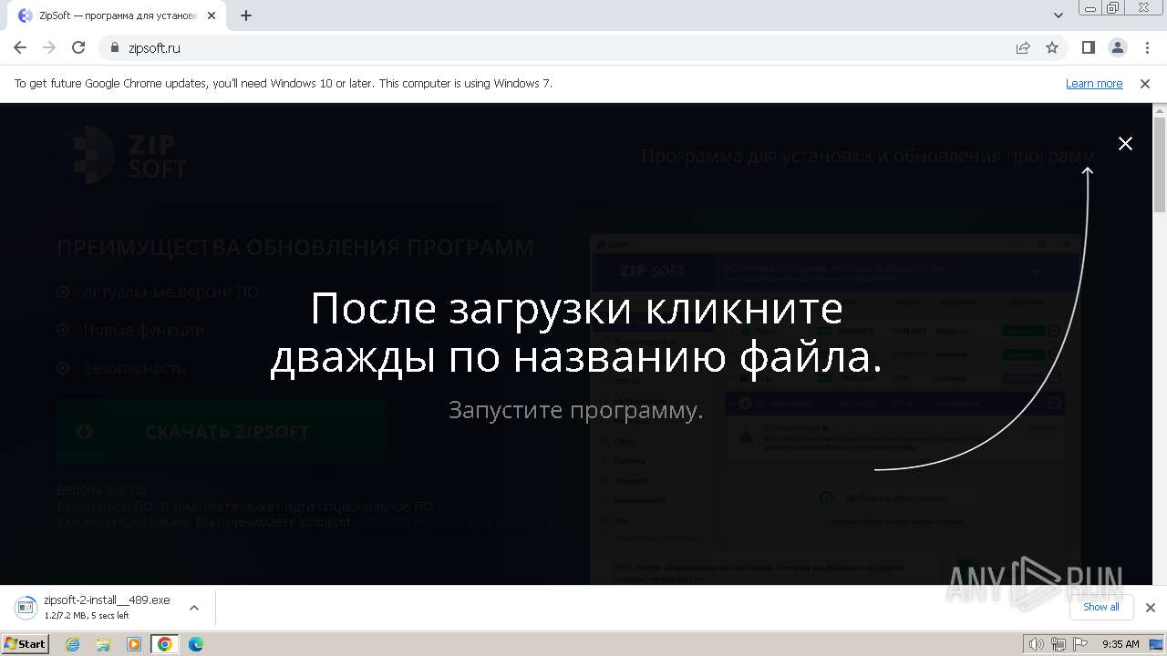Click the 9:35 AM system clock
Viewport: 1167px width, 656px height.
(1121, 644)
